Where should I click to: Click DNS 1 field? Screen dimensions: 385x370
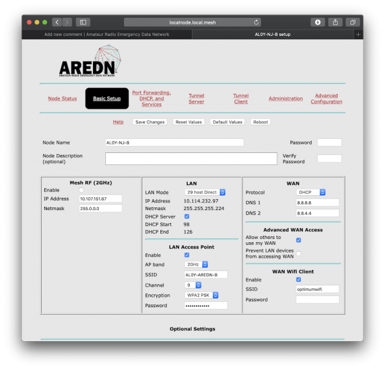[x=318, y=202]
